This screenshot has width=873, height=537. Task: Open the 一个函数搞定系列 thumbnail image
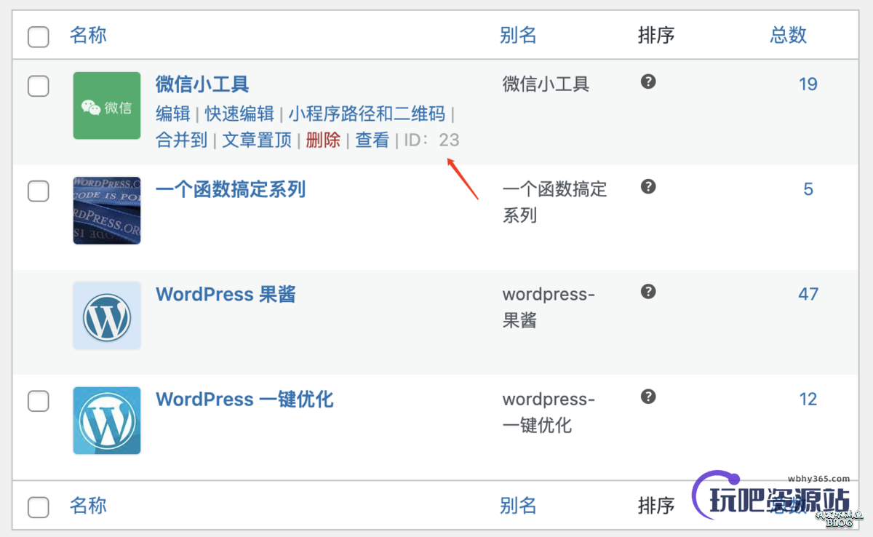[107, 210]
